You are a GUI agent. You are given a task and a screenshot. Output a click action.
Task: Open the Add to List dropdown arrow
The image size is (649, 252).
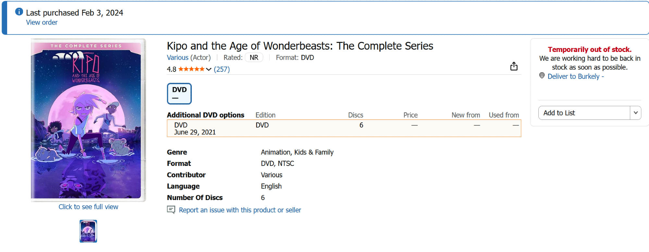click(x=635, y=113)
